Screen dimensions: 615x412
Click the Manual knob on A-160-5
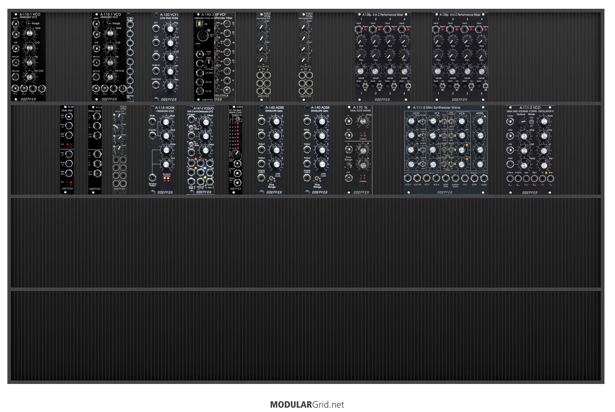[x=237, y=154]
